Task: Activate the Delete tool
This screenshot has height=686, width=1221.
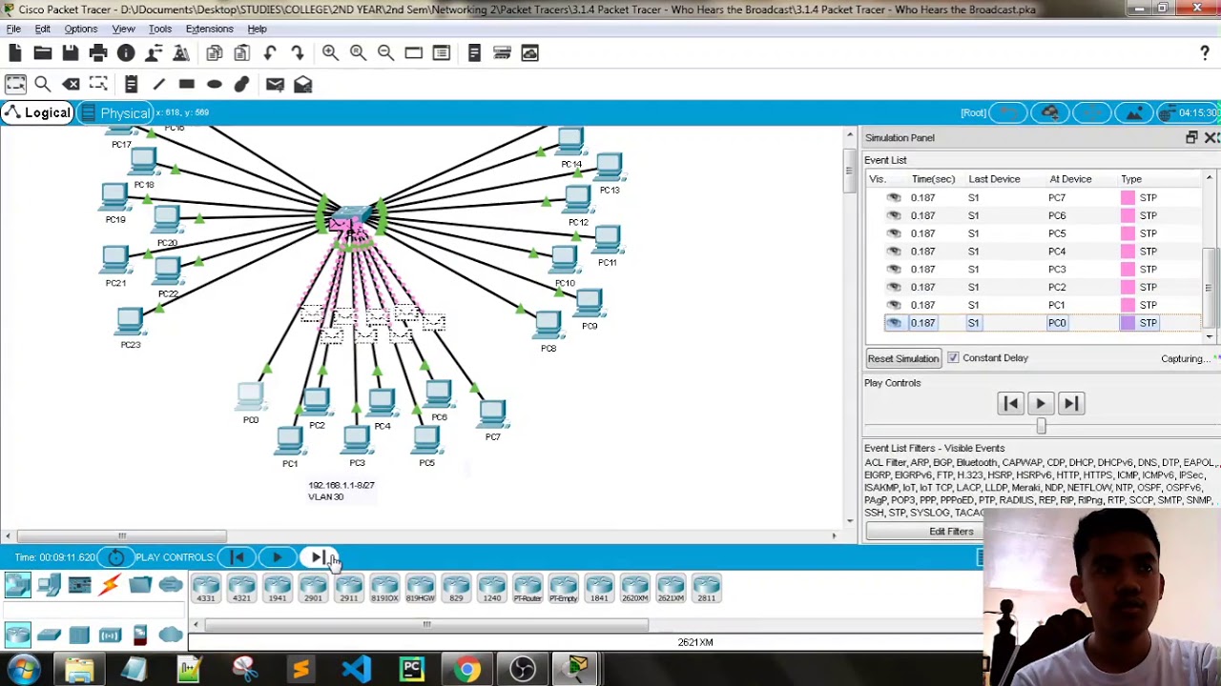Action: [72, 85]
